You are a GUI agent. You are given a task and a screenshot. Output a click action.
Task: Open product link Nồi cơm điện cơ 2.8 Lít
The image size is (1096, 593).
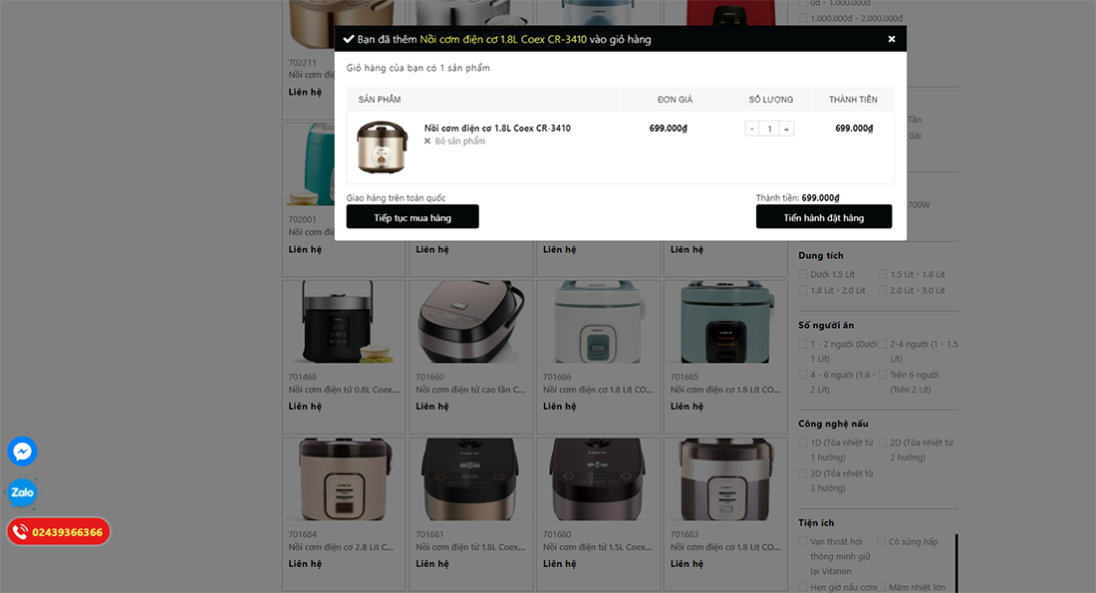tap(341, 547)
